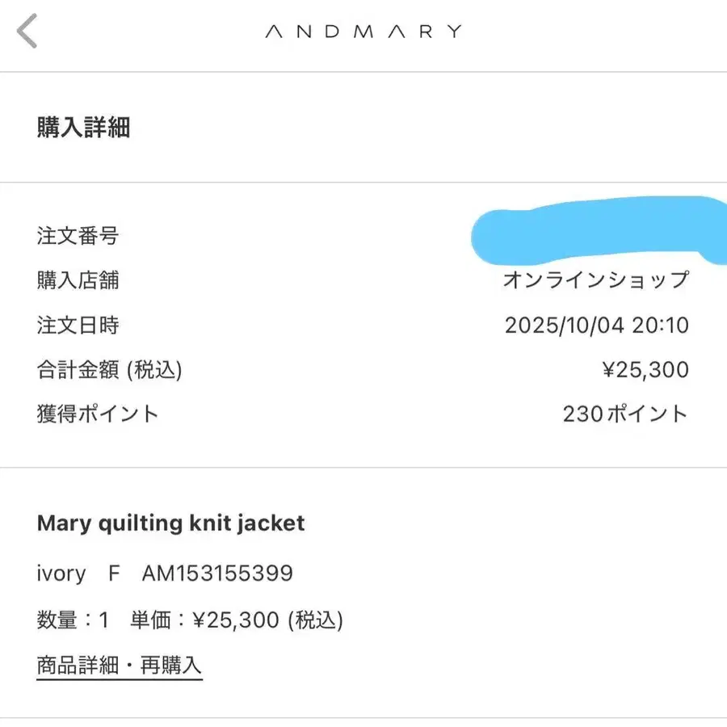This screenshot has width=727, height=727.
Task: Select the product code AM153155399
Action: tap(217, 574)
